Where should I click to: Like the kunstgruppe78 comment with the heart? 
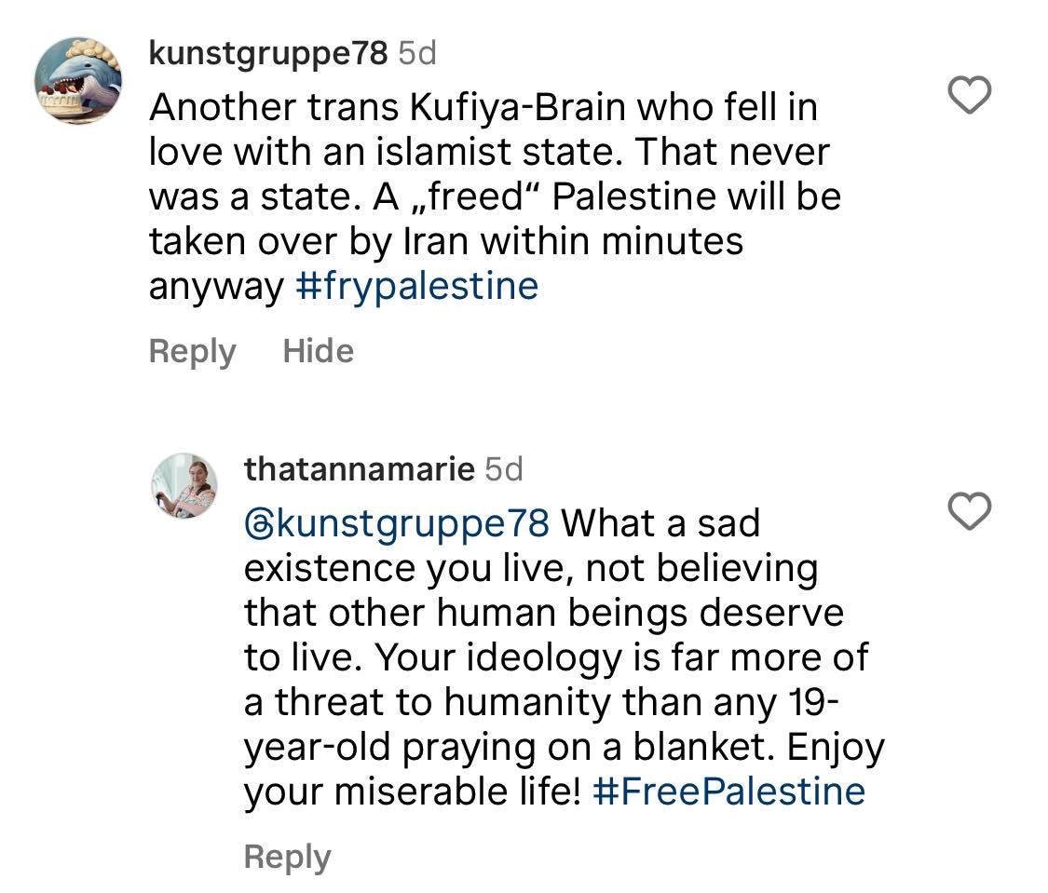click(969, 96)
